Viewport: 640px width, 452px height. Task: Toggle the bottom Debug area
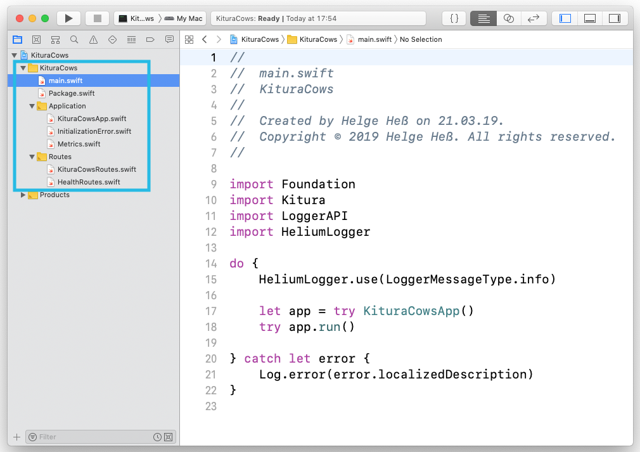[x=590, y=18]
